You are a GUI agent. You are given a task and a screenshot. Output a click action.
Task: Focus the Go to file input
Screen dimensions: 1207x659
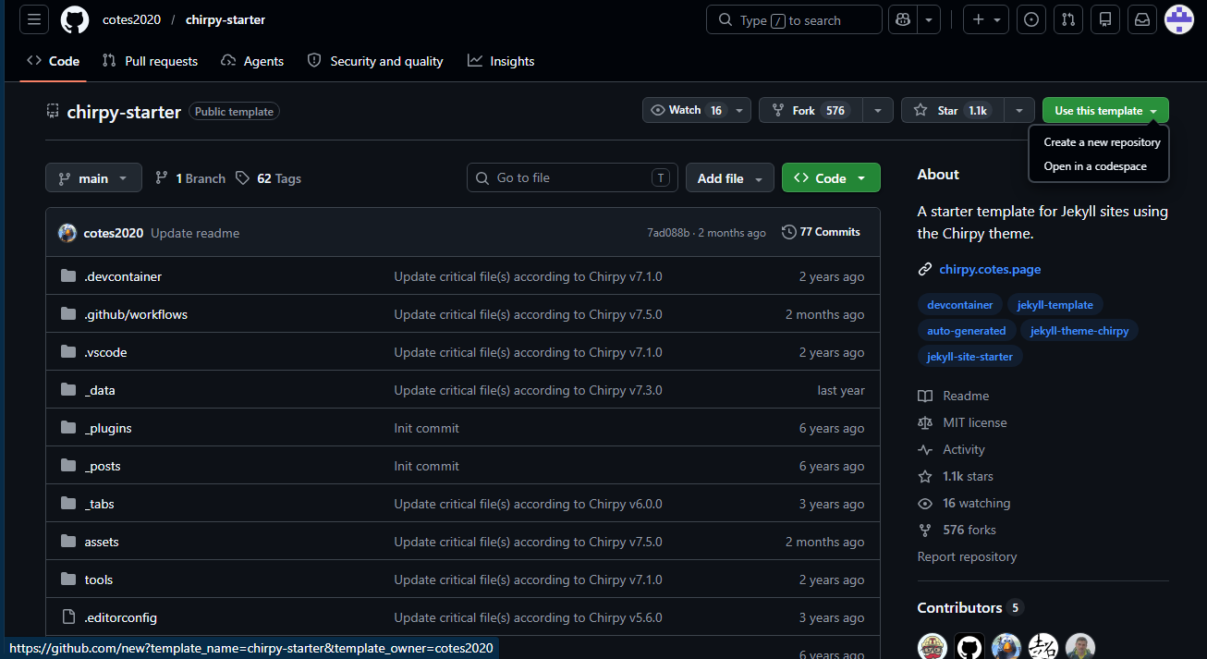572,178
